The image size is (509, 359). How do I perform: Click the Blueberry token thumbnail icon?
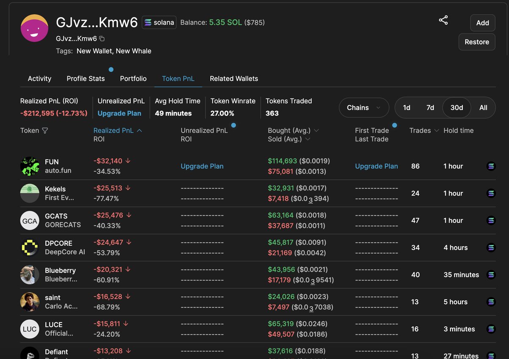tap(29, 275)
